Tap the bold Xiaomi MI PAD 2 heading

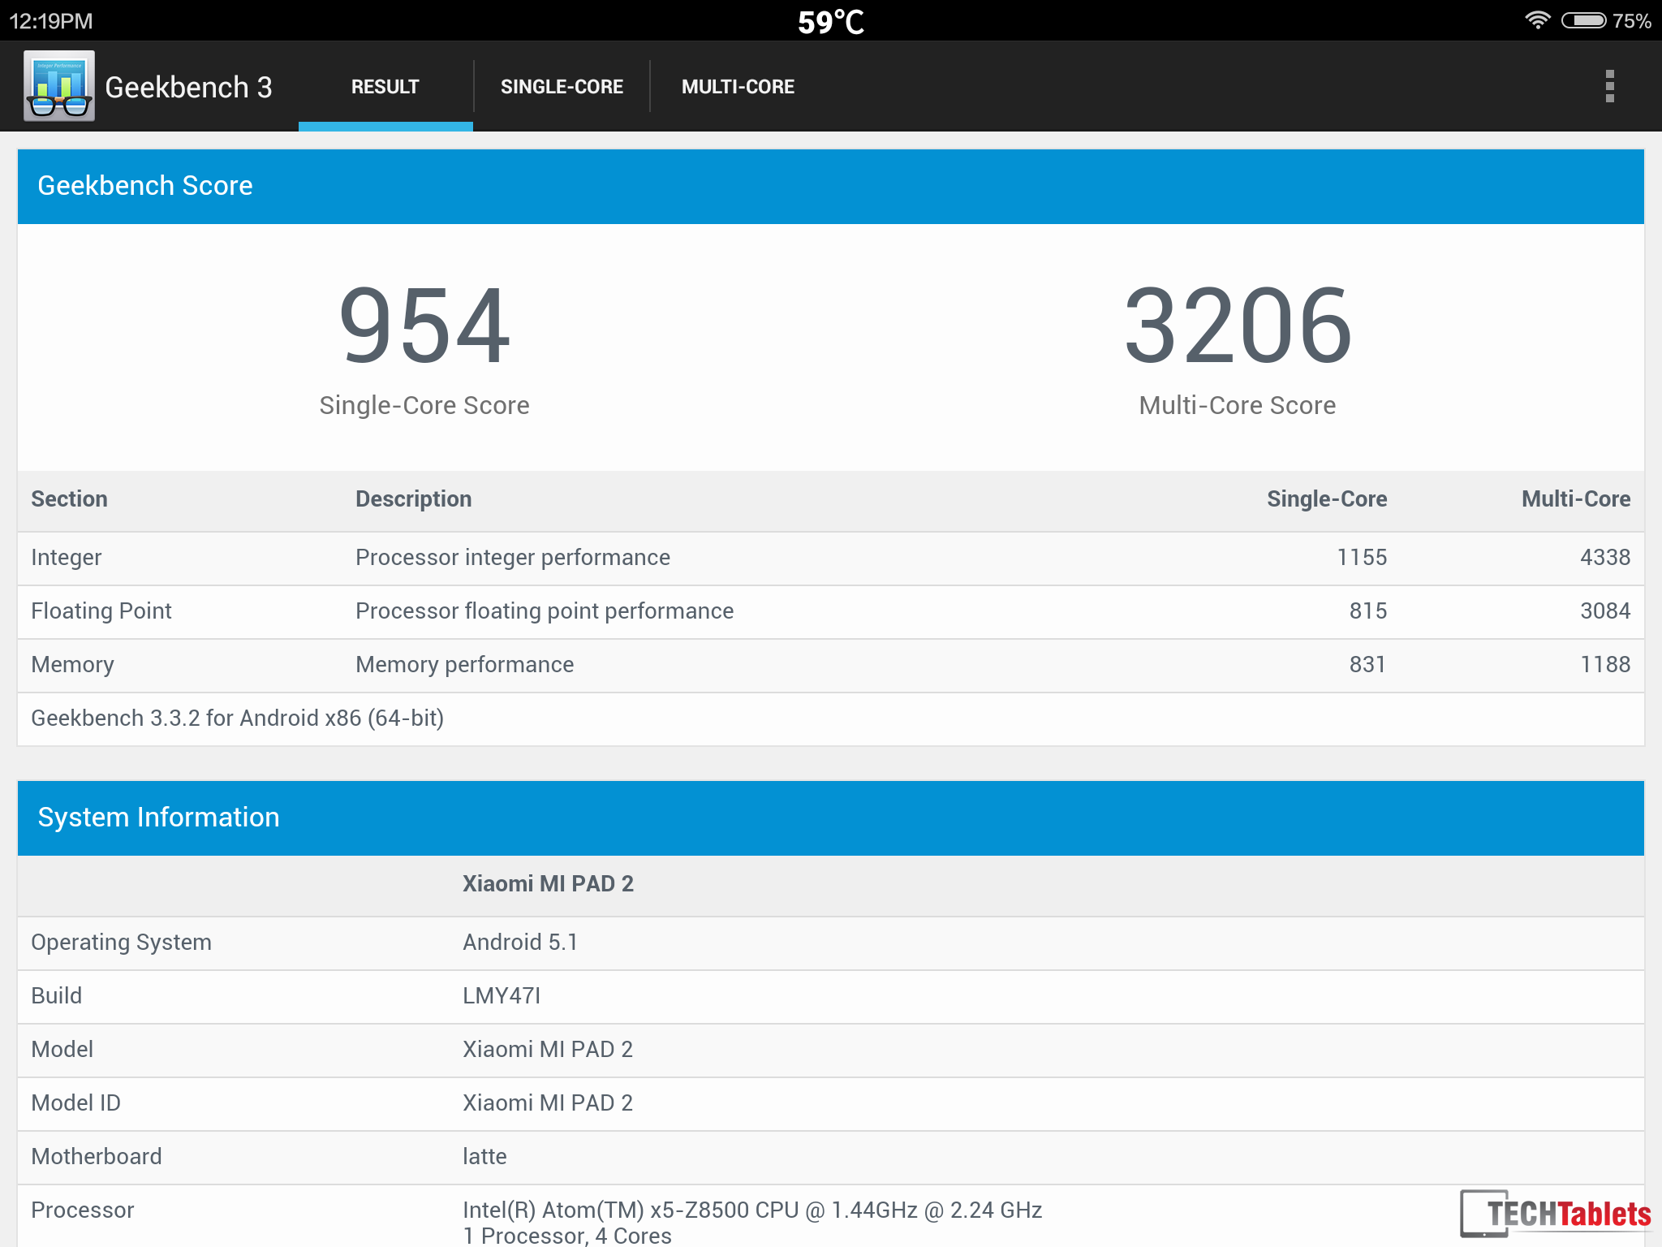pyautogui.click(x=548, y=884)
